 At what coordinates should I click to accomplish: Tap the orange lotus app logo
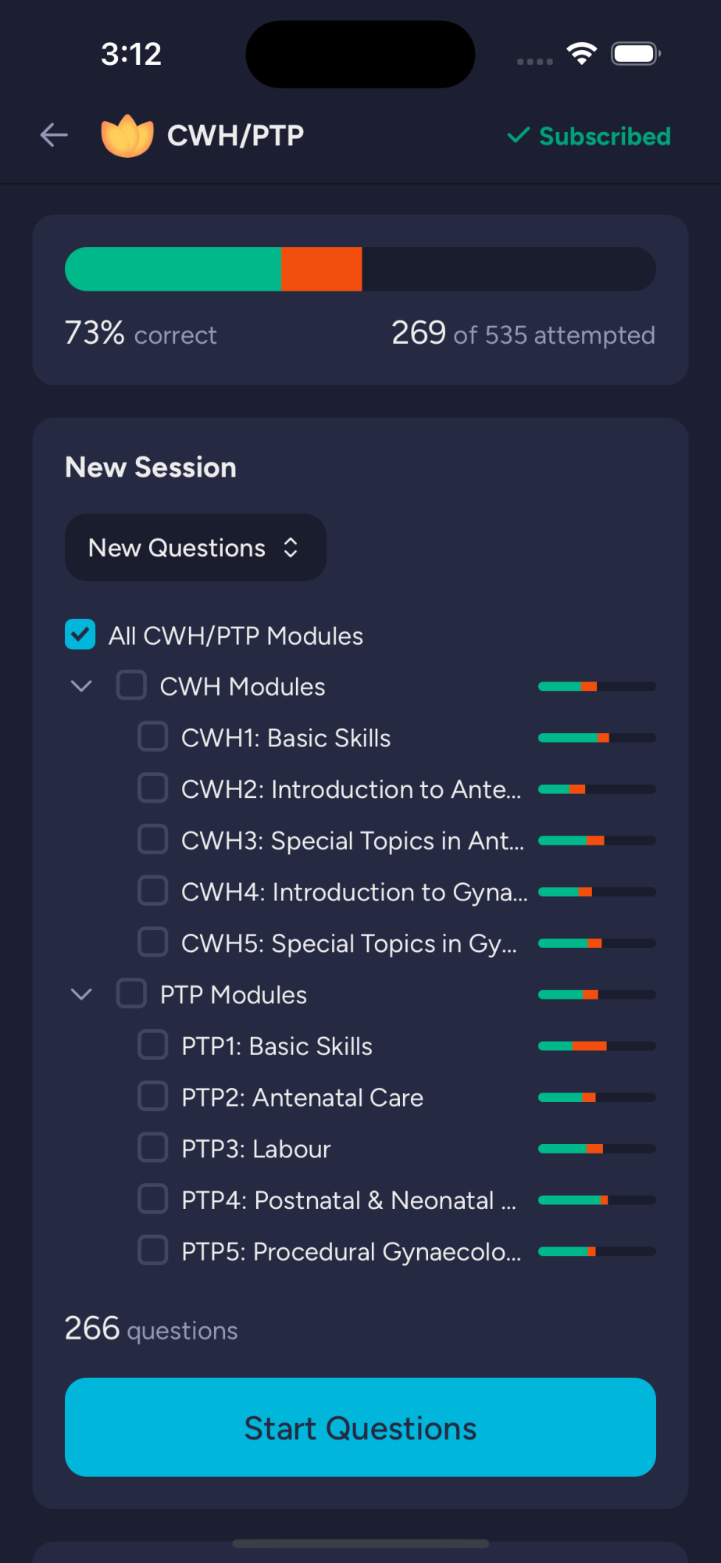click(x=127, y=136)
